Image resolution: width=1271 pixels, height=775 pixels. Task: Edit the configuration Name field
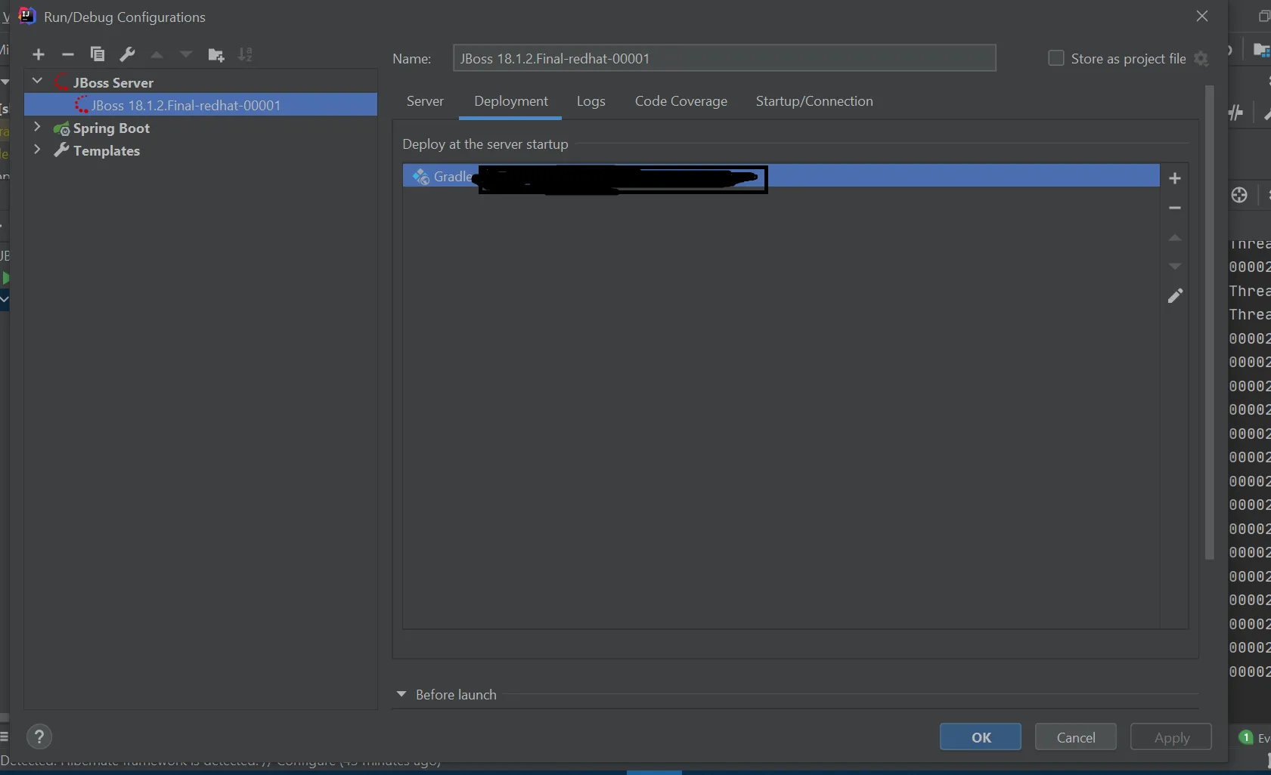723,58
